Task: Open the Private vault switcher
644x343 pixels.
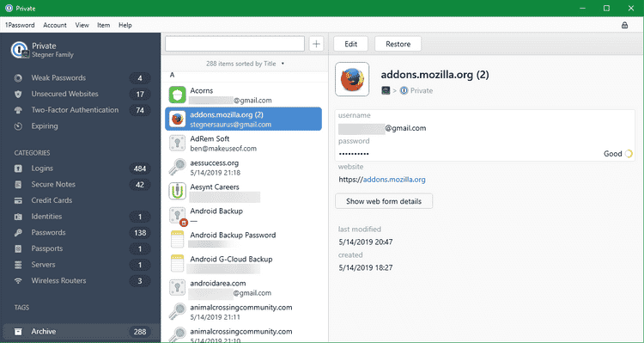Action: (43, 50)
